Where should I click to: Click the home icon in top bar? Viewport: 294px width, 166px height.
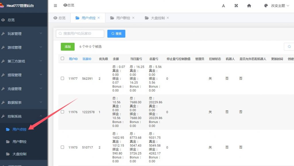pos(249,6)
